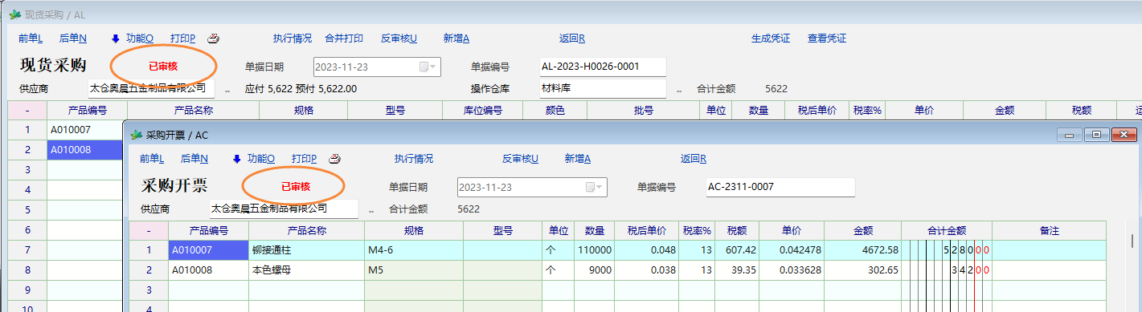Image resolution: width=1142 pixels, height=312 pixels.
Task: Click the 合并打印 button
Action: [344, 38]
